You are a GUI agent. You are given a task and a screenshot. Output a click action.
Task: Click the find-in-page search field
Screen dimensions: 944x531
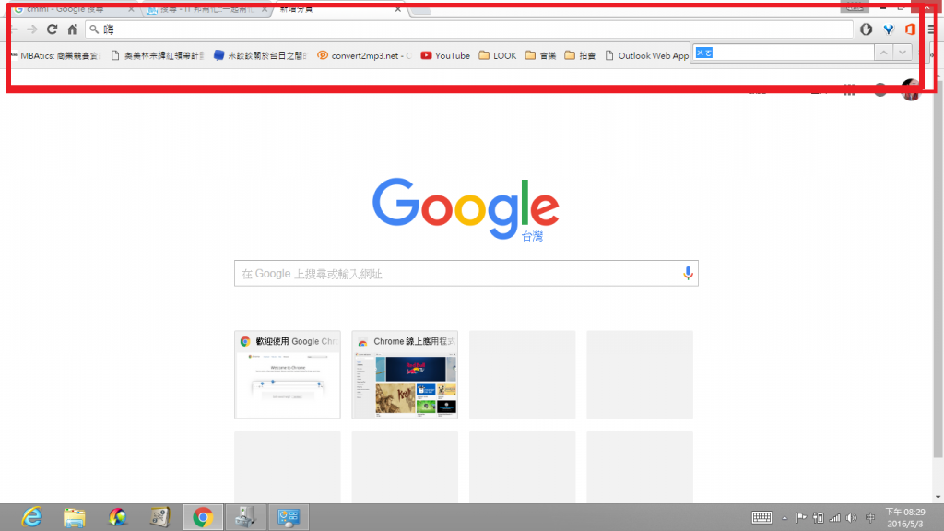(x=783, y=53)
